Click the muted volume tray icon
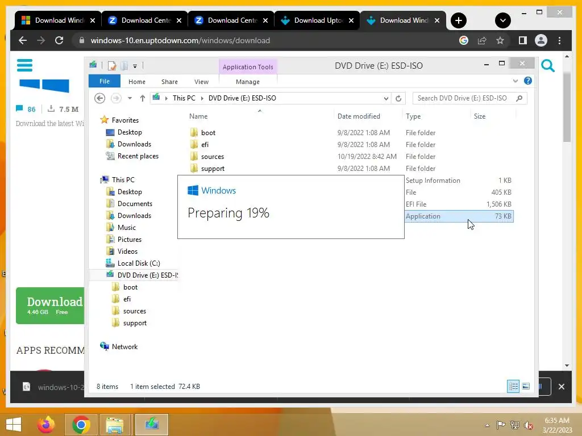582x436 pixels. (528, 425)
